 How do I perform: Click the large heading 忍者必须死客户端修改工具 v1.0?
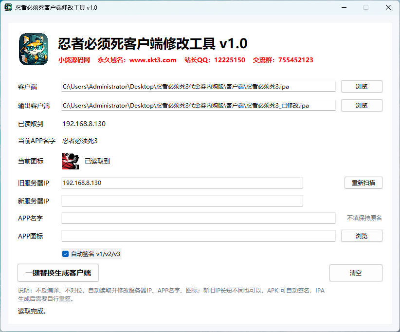coord(152,43)
